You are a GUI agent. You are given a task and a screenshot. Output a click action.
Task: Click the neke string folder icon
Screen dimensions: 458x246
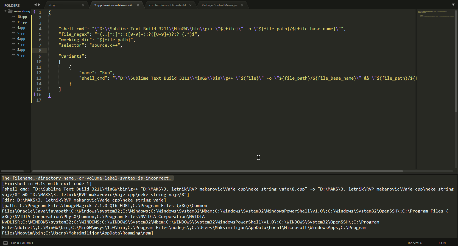pos(10,11)
